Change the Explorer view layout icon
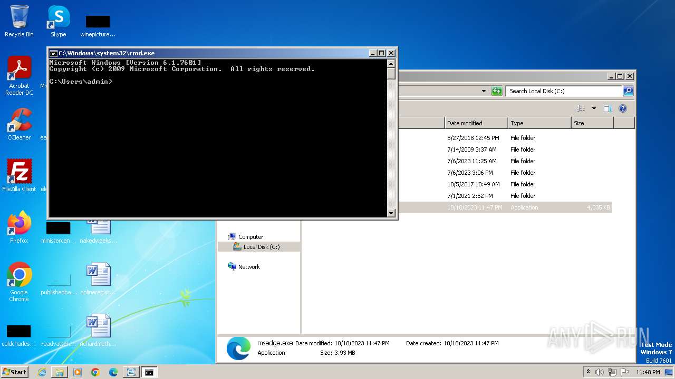Image resolution: width=675 pixels, height=379 pixels. click(581, 108)
